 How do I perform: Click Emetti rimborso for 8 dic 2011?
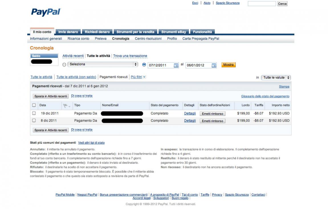pyautogui.click(x=213, y=121)
